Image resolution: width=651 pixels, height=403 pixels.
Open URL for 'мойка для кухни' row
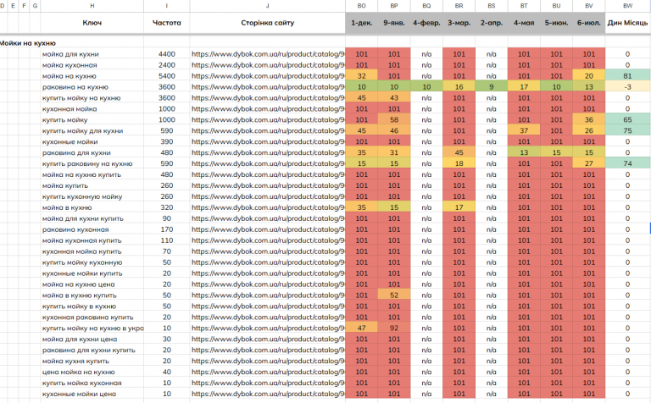[x=268, y=54]
